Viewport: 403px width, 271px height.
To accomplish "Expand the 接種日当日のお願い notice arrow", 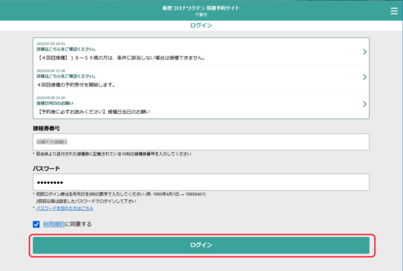I will 364,104.
